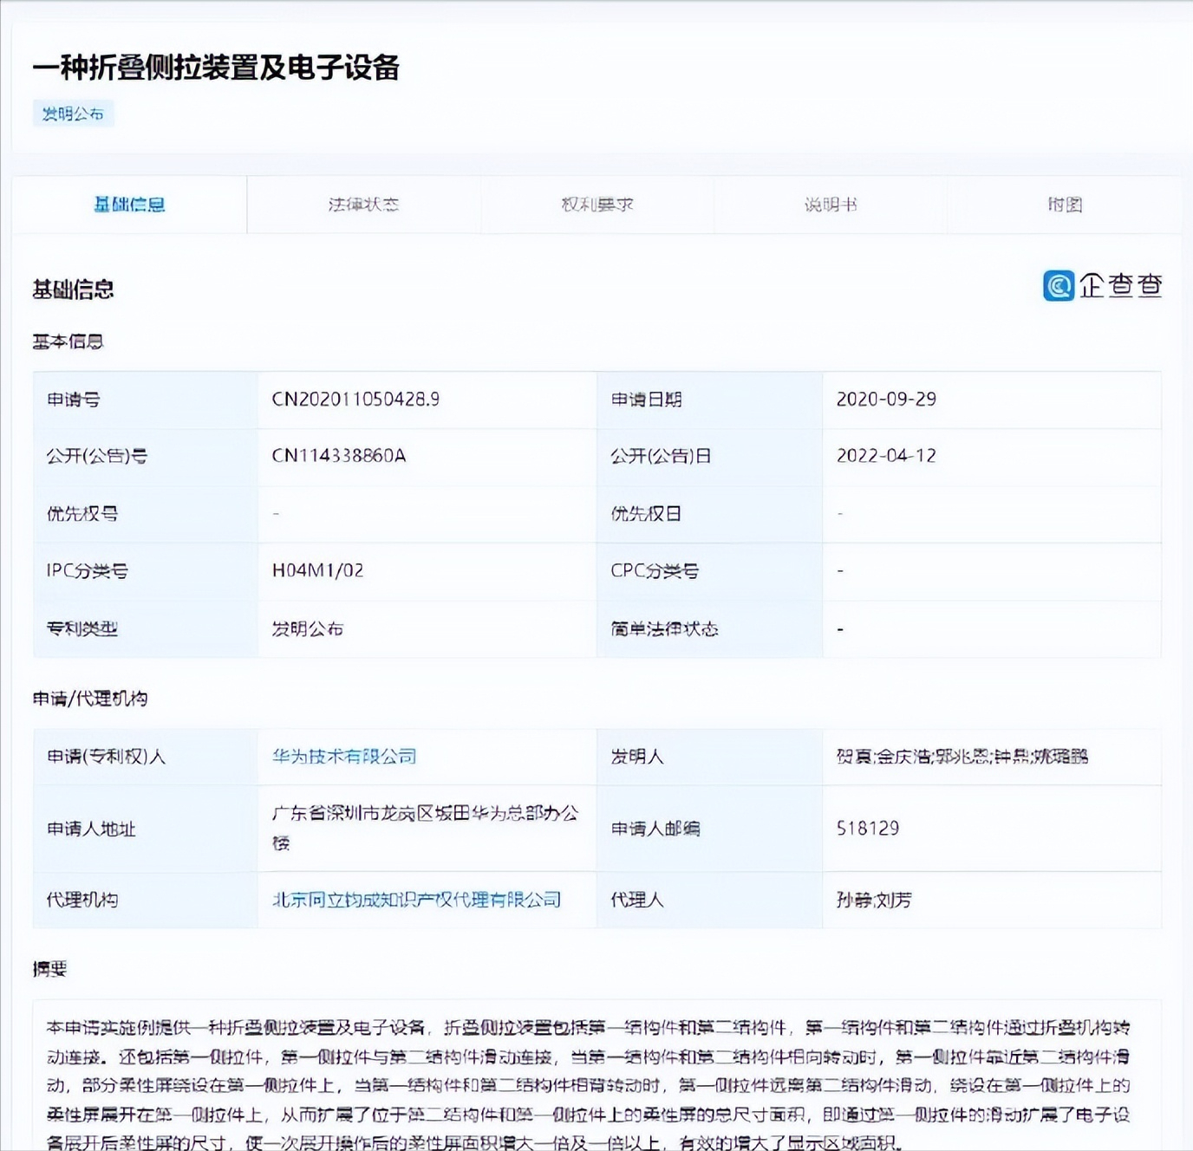Viewport: 1193px width, 1151px height.
Task: Click the 申请人地址 label cell
Action: (146, 829)
